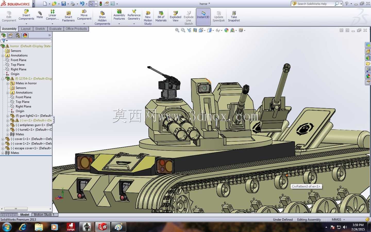
Task: Open the PropertyManager tab icon
Action: coord(11,35)
